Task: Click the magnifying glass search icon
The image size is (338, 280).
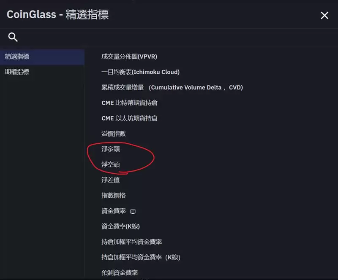Action: click(x=13, y=38)
